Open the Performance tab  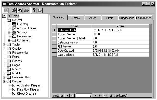point(144,18)
